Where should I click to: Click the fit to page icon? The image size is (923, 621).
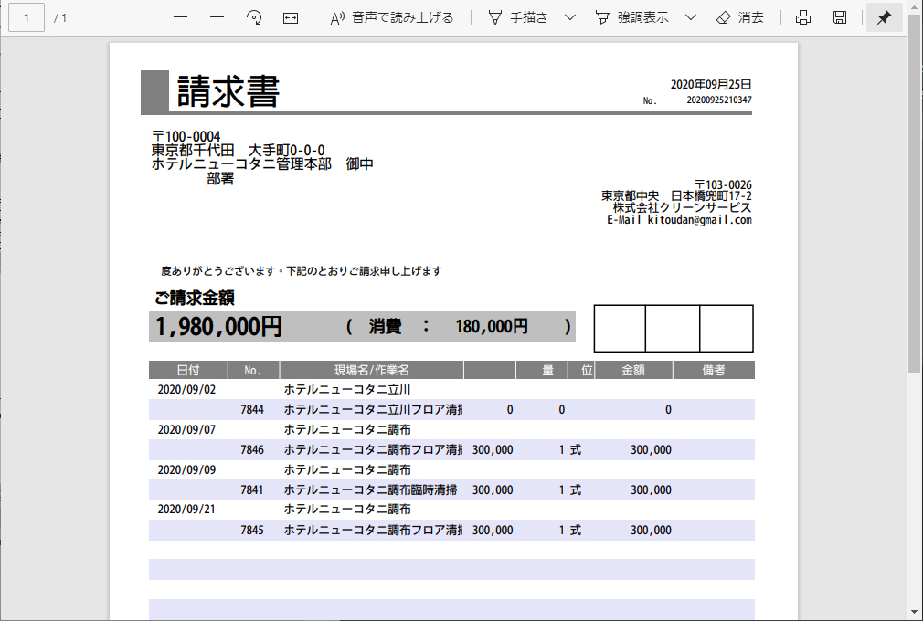pyautogui.click(x=291, y=17)
